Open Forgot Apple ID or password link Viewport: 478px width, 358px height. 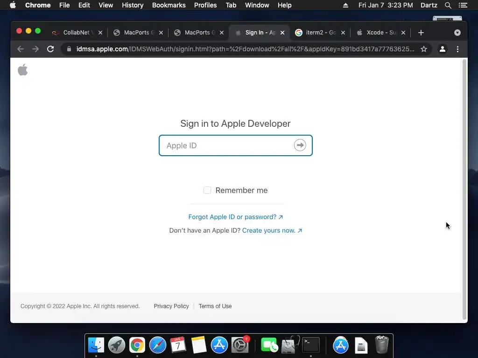pos(235,217)
